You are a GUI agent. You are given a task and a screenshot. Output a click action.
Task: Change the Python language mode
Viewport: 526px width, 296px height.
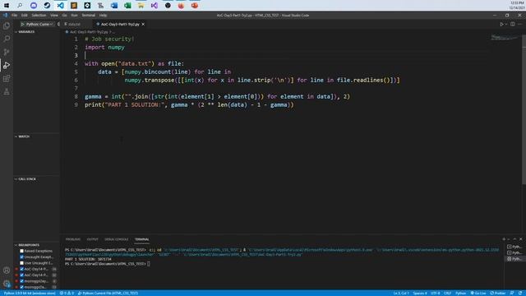pyautogui.click(x=460, y=294)
